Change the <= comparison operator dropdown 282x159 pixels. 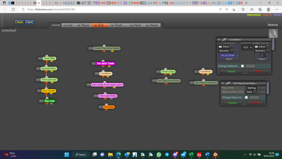[x=247, y=47]
